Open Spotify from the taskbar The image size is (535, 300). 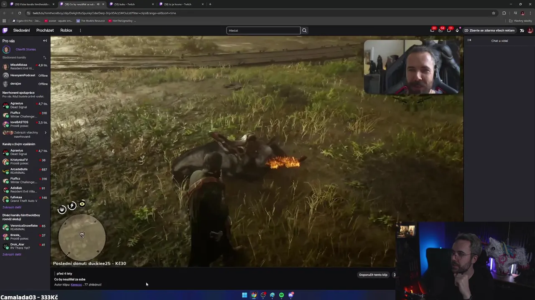[x=281, y=295]
